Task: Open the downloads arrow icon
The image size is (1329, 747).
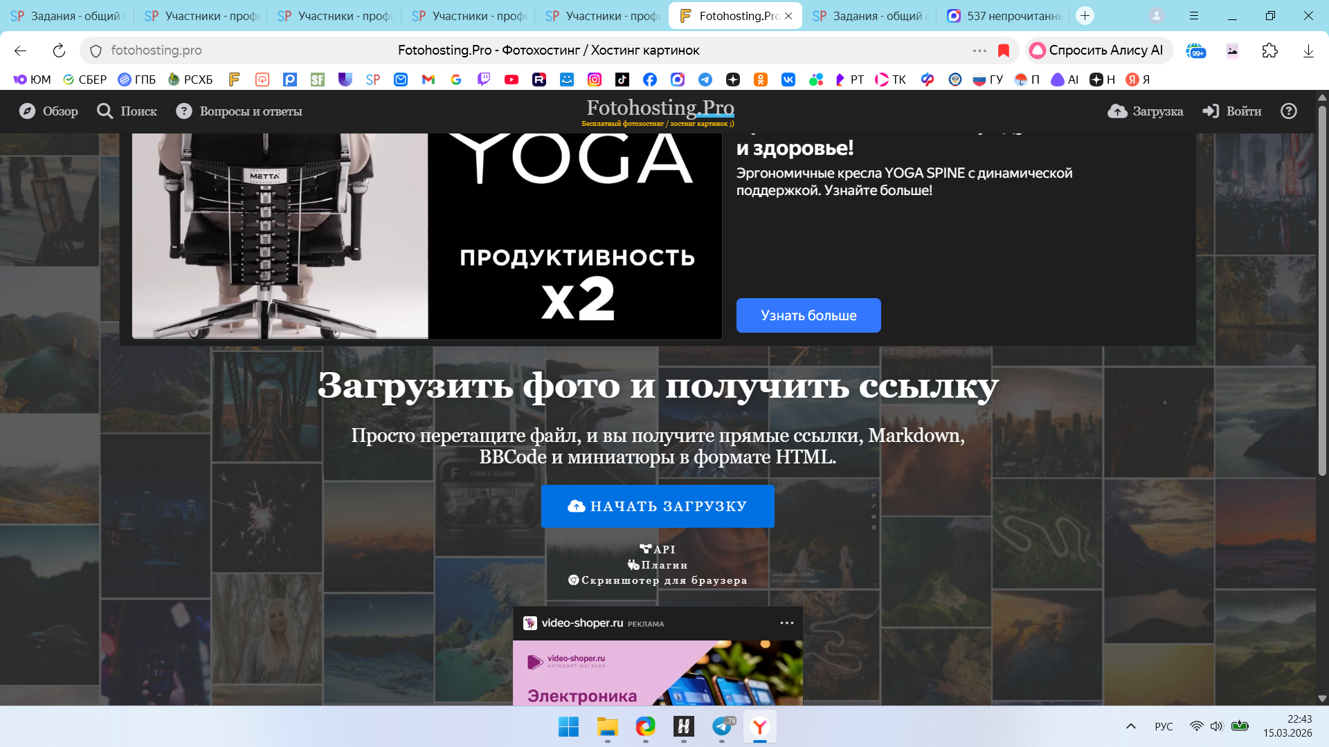Action: tap(1308, 50)
